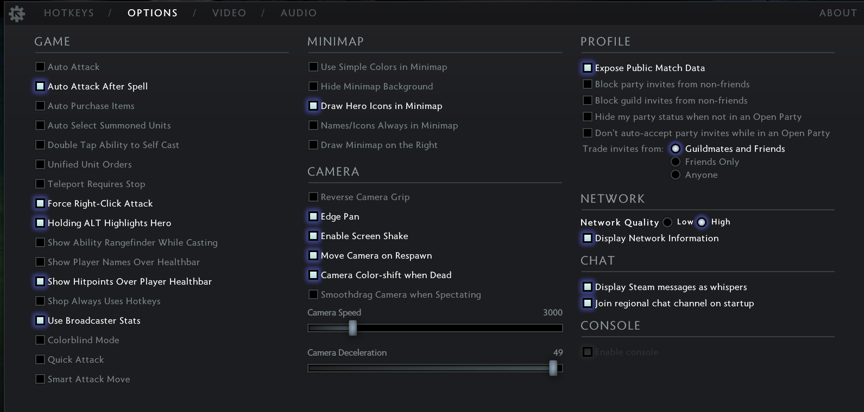Select Friends Only trade invites
The width and height of the screenshot is (864, 412).
coord(676,162)
